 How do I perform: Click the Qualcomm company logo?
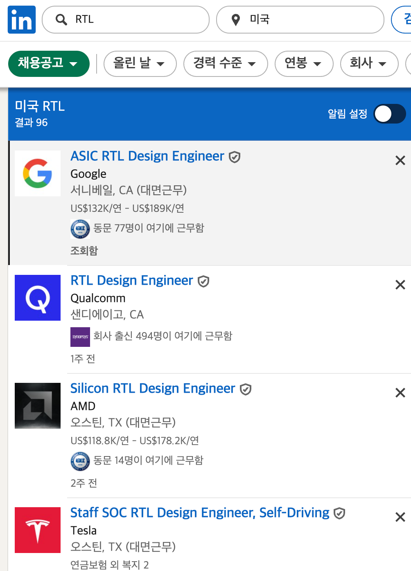click(37, 298)
